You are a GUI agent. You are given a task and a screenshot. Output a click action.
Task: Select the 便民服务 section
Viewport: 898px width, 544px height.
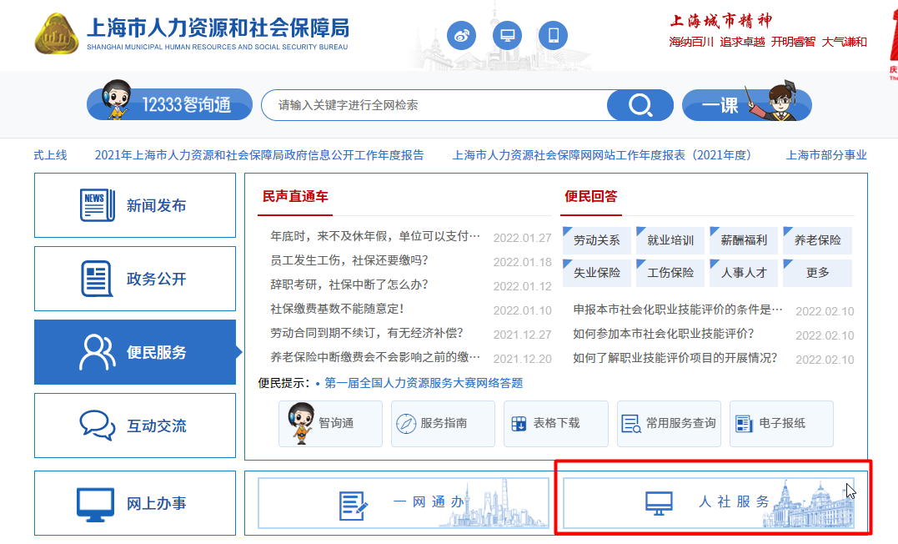[135, 352]
